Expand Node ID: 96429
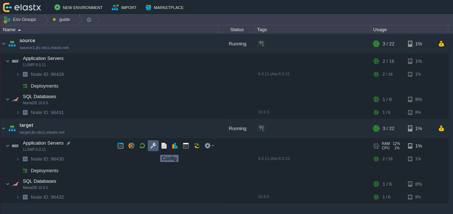The width and height of the screenshot is (453, 214). pos(18,74)
